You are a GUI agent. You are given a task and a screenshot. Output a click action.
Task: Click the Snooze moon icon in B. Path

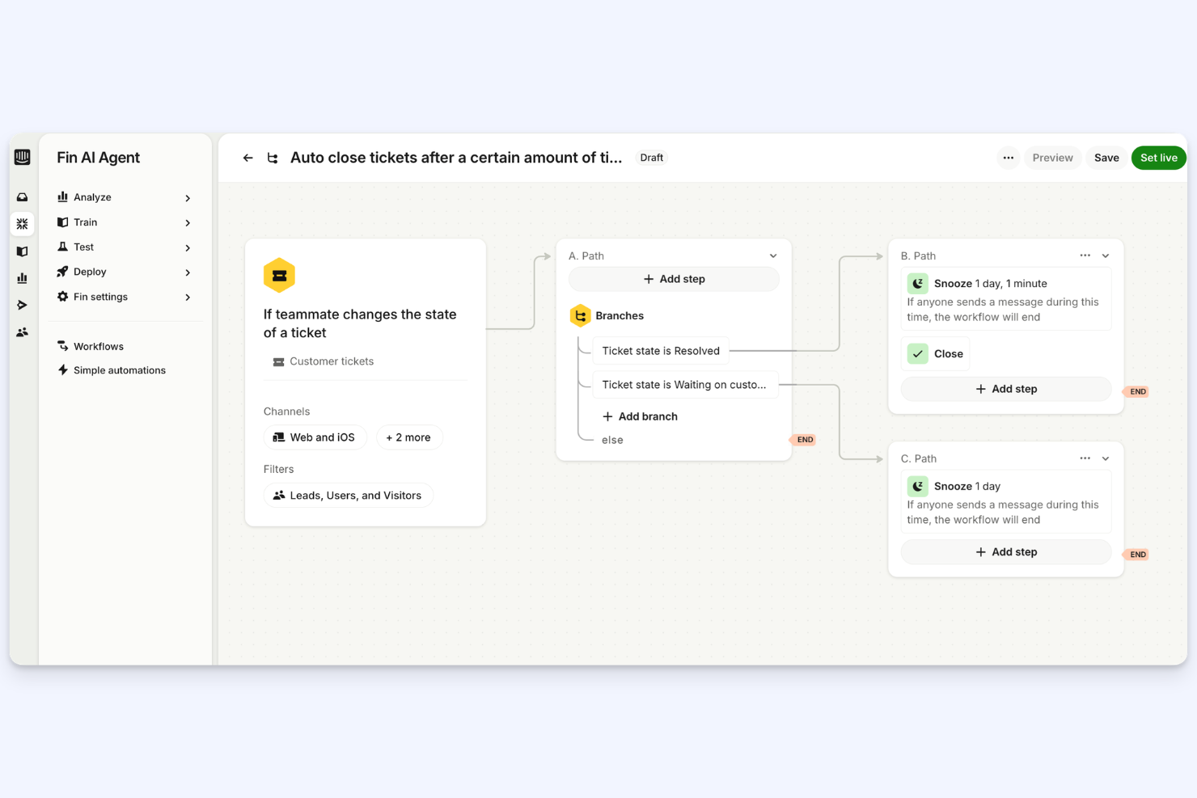click(917, 283)
